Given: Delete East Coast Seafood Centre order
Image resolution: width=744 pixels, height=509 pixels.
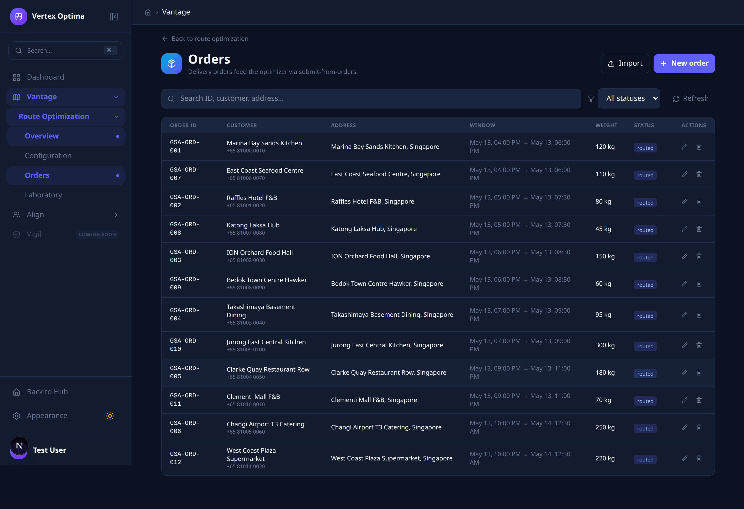Looking at the screenshot, I should coord(699,174).
